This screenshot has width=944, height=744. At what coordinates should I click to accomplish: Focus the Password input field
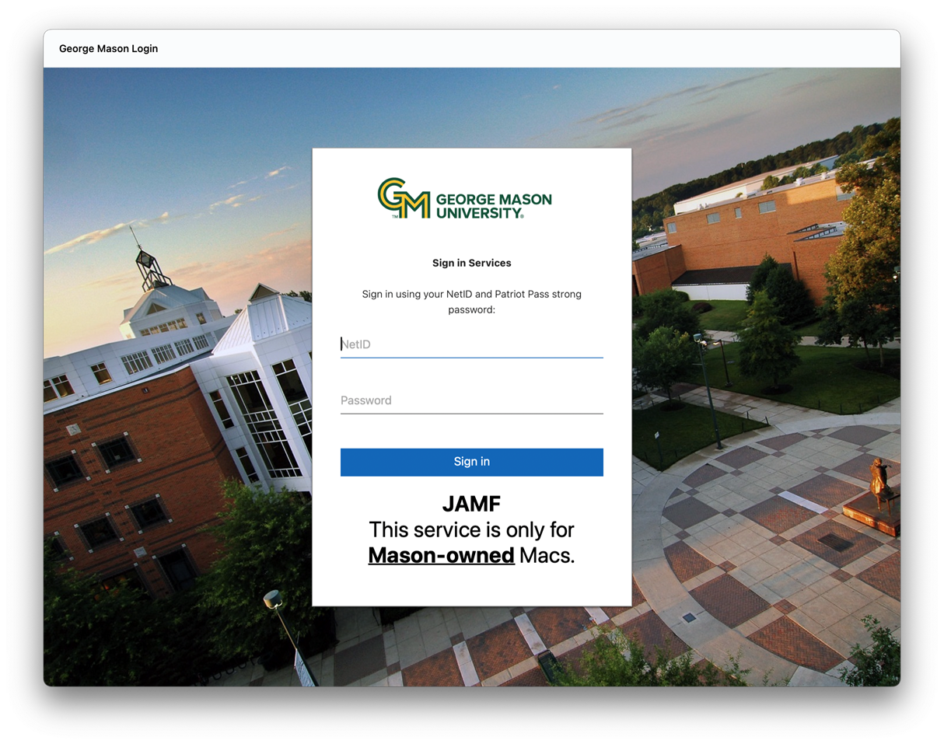pos(471,400)
